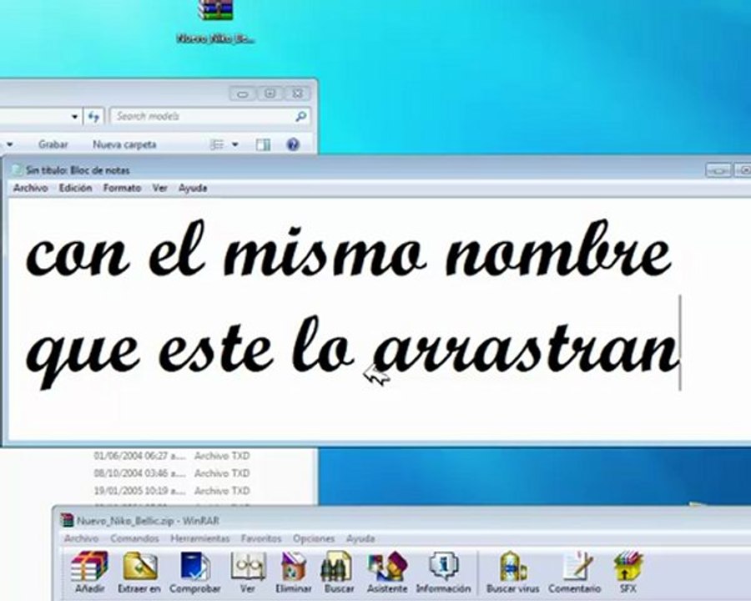The width and height of the screenshot is (751, 601).
Task: Open WinRAR Comandos menu
Action: (x=134, y=538)
